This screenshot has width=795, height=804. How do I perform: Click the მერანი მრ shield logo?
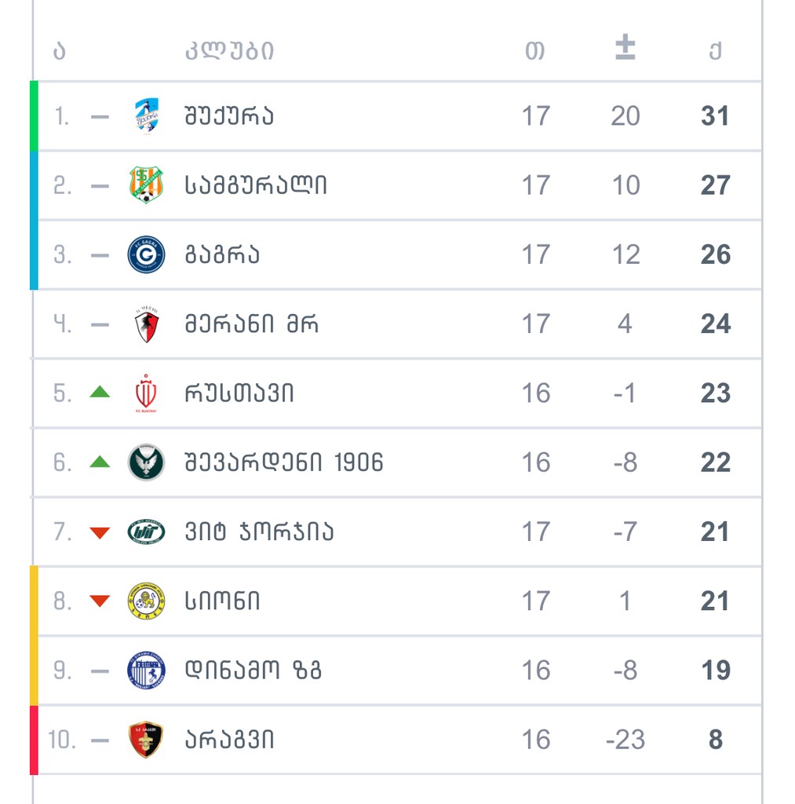pos(146,323)
